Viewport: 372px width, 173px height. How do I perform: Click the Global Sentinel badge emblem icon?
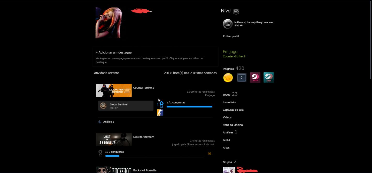click(x=103, y=106)
